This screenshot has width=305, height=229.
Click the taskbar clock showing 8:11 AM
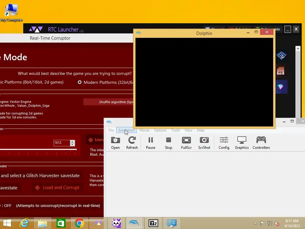(292, 223)
